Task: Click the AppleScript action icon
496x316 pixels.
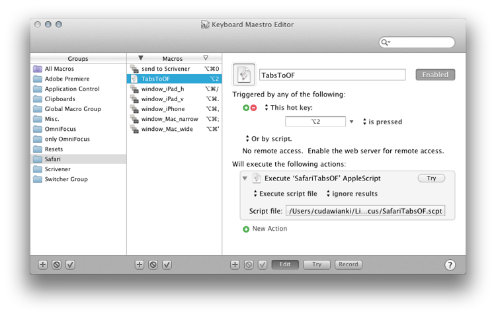Action: coord(257,178)
